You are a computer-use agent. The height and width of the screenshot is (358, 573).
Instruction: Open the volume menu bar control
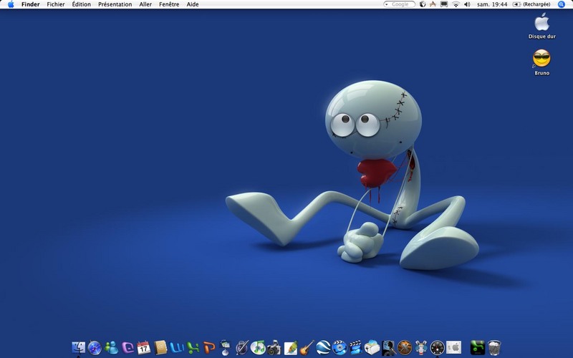pos(467,4)
